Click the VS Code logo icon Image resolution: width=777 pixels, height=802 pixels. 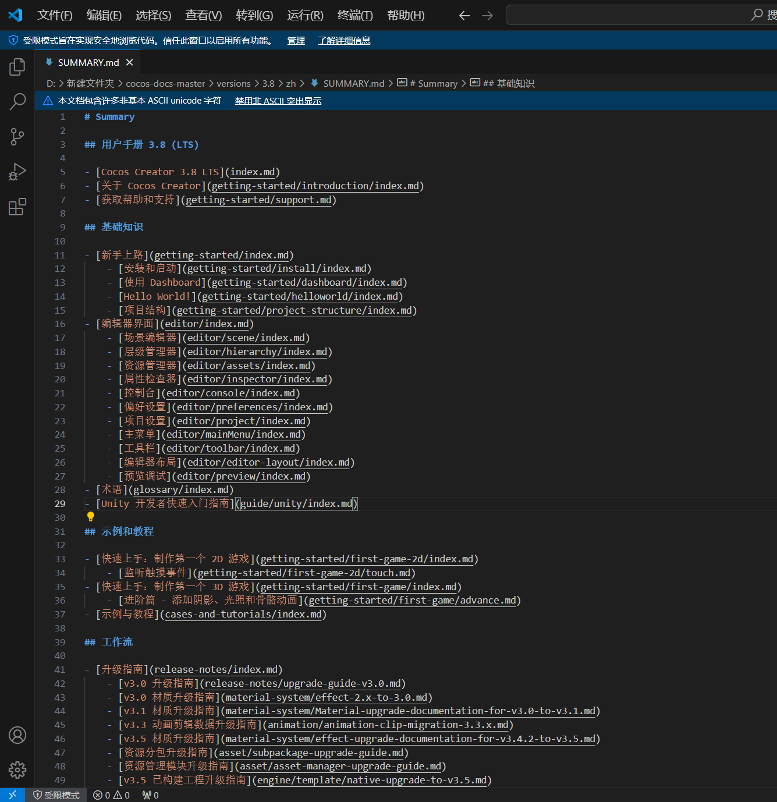point(15,15)
